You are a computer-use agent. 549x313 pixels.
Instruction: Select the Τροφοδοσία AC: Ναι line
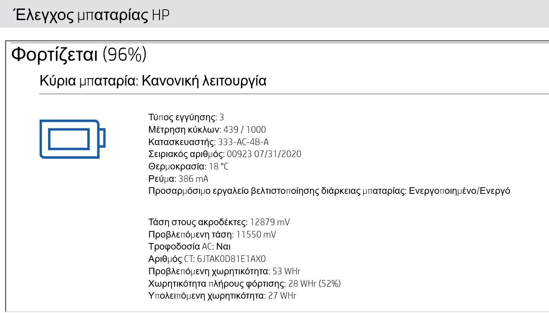point(190,247)
